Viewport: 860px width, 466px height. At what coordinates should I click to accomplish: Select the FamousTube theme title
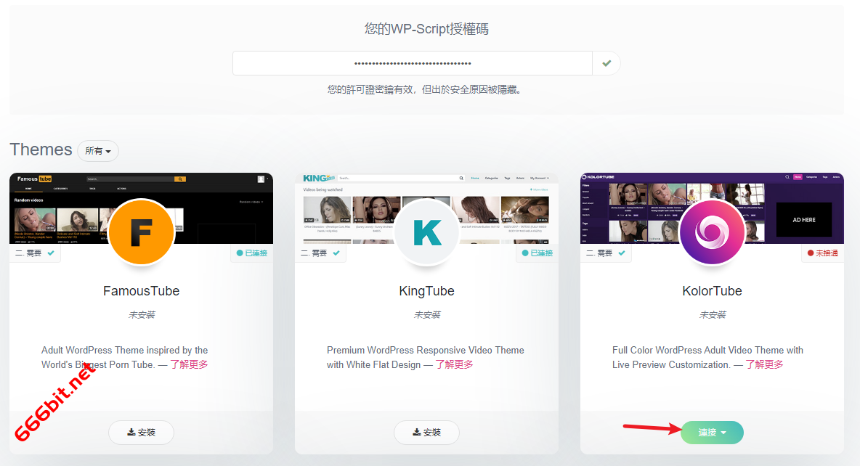(x=142, y=291)
